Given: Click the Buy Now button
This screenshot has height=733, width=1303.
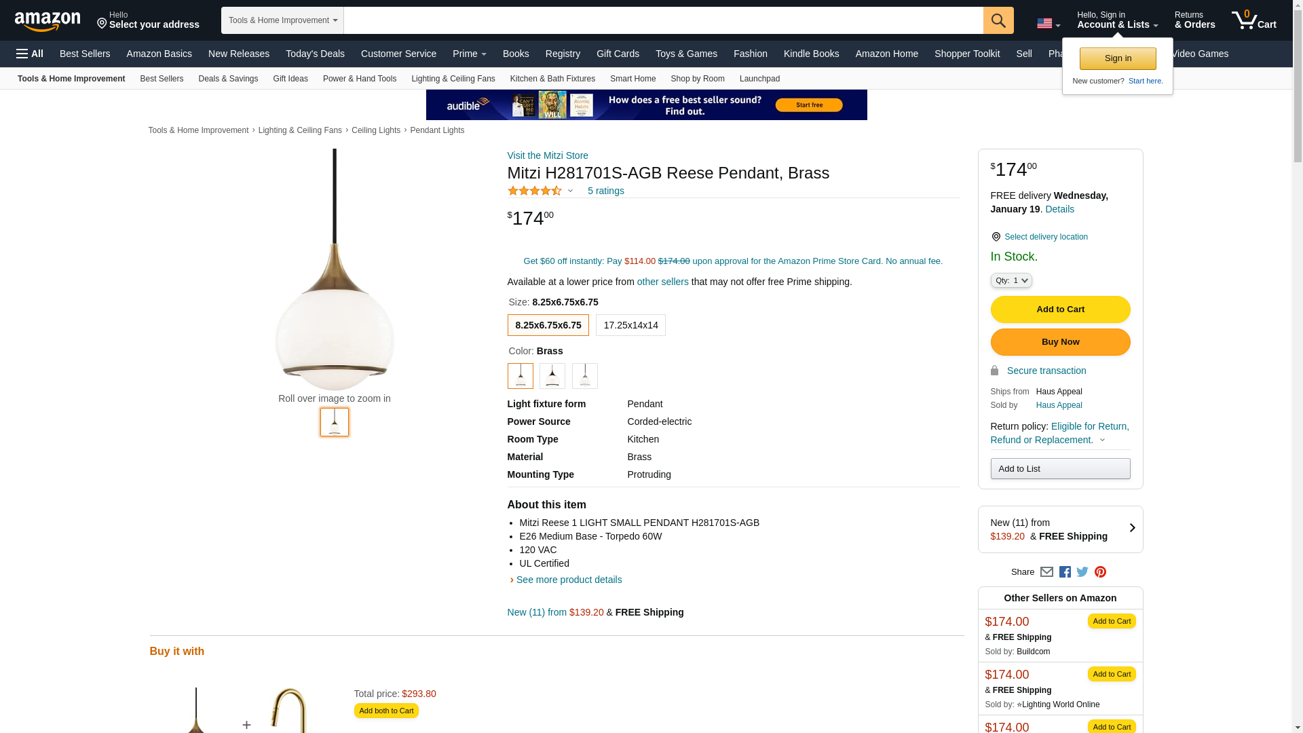Looking at the screenshot, I should click(1060, 342).
